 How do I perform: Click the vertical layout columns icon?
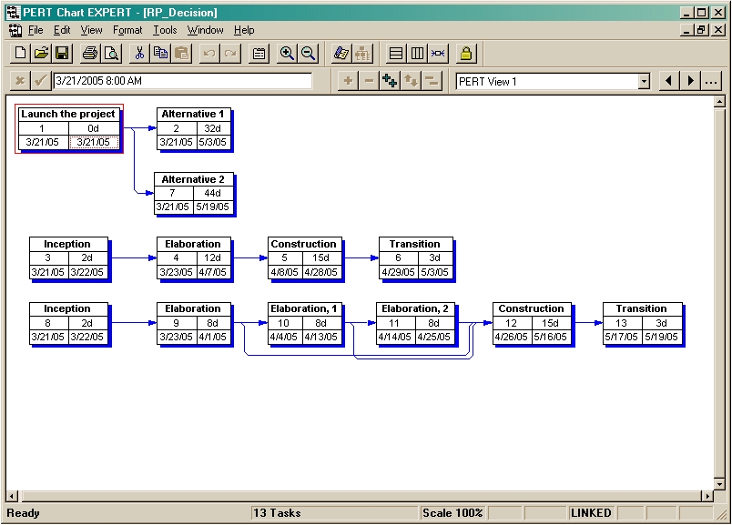(417, 53)
